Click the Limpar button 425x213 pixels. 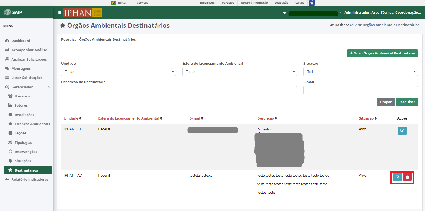[385, 102]
